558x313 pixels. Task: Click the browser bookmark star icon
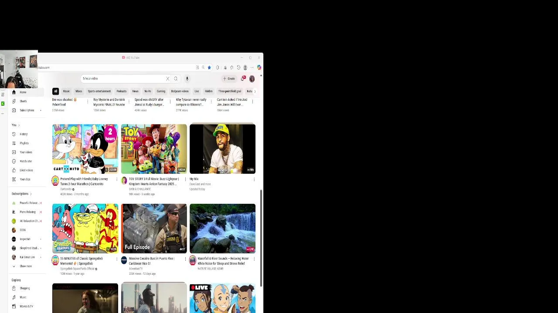click(209, 67)
